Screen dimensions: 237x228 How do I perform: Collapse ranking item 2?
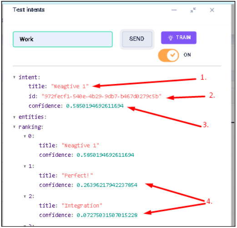(25, 197)
